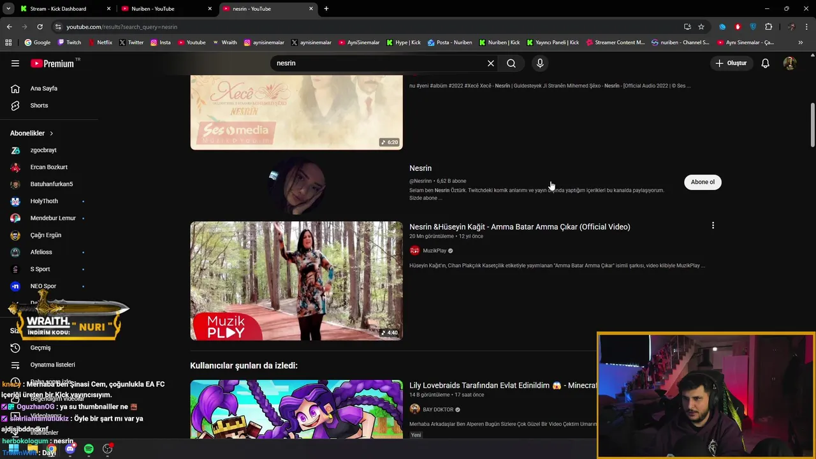Go back with the browser back arrow
The width and height of the screenshot is (816, 459).
[9, 27]
